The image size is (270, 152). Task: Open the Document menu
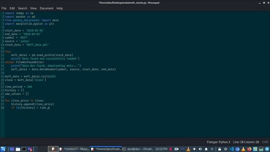(x=46, y=8)
